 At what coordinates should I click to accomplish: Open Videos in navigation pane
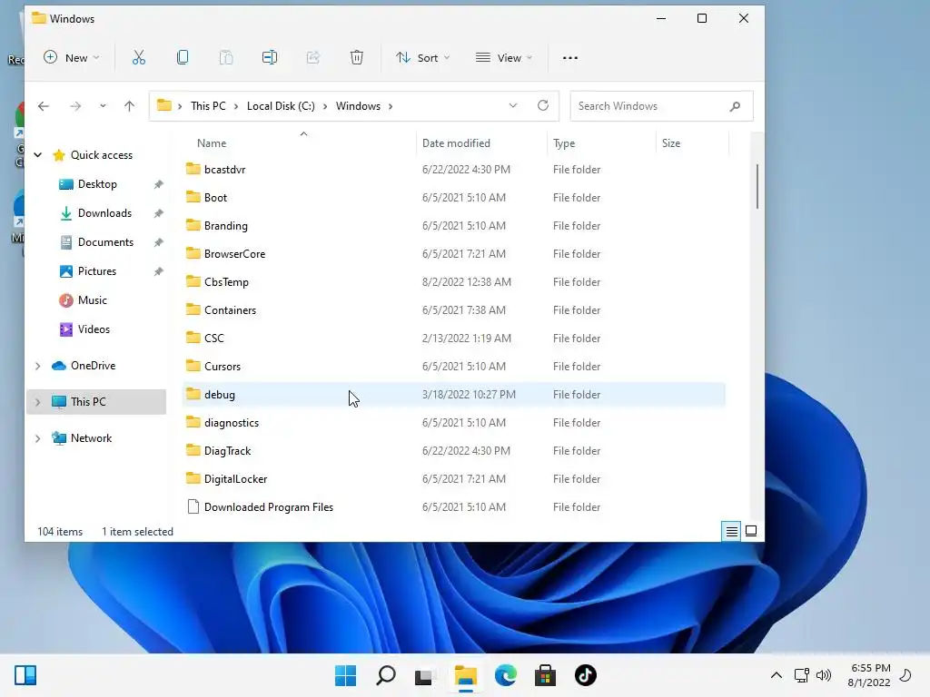coord(94,329)
